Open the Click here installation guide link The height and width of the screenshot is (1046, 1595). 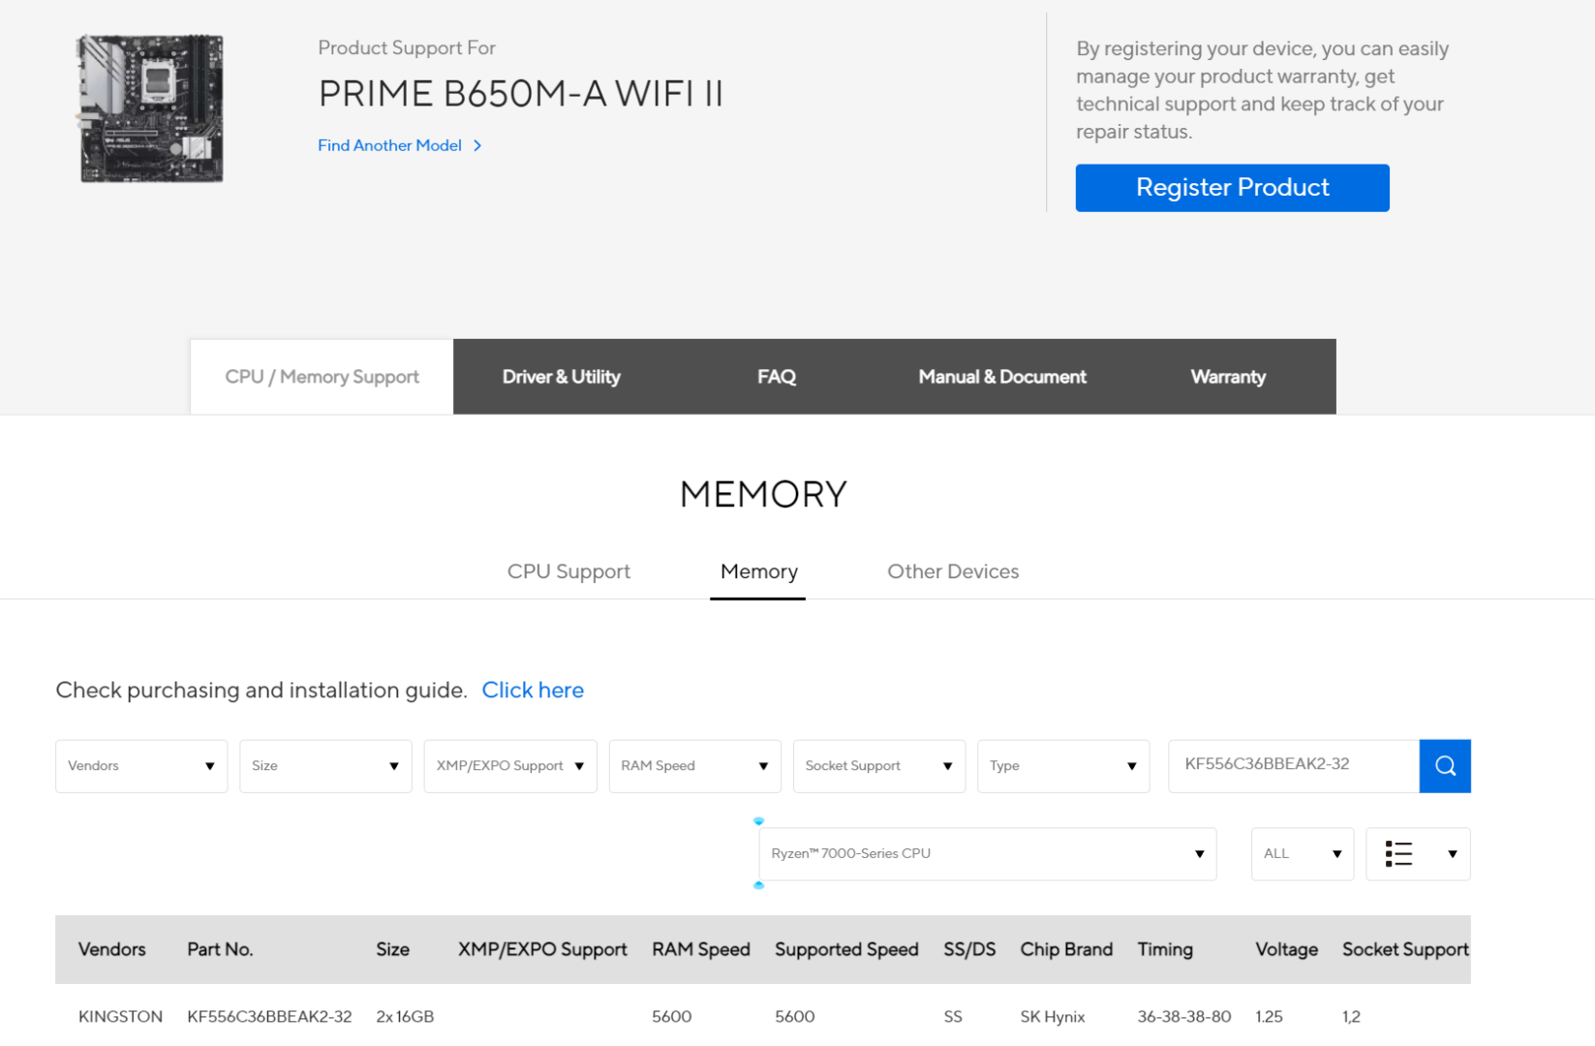[533, 690]
